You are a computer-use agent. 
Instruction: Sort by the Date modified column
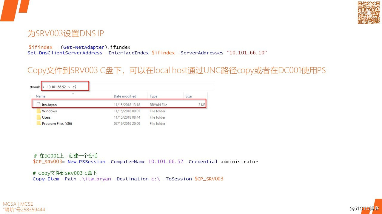point(125,96)
